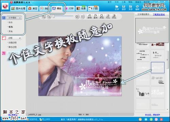Open the 图片处理 tab

(18, 8)
